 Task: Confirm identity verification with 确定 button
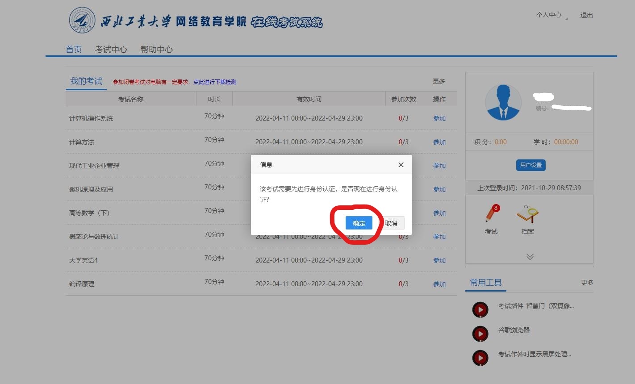(x=358, y=223)
